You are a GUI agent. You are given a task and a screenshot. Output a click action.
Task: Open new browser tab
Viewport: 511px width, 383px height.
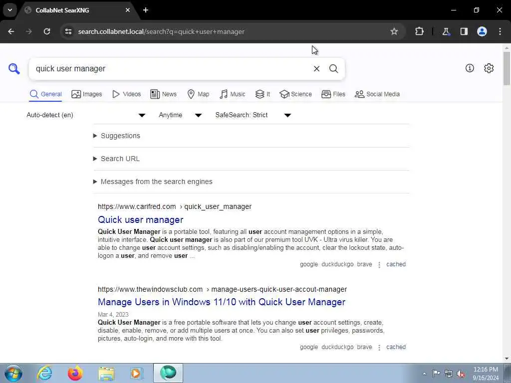[x=146, y=10]
